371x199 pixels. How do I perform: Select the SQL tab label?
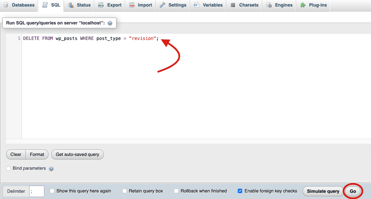click(x=56, y=5)
